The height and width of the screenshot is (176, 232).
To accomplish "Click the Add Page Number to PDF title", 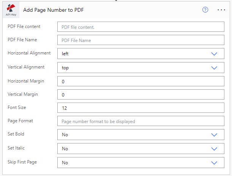I will pos(54,10).
